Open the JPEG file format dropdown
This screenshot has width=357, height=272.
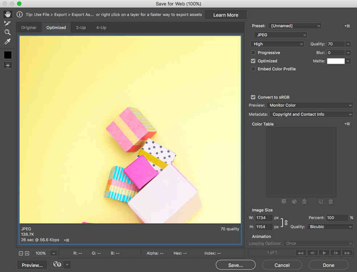click(281, 35)
